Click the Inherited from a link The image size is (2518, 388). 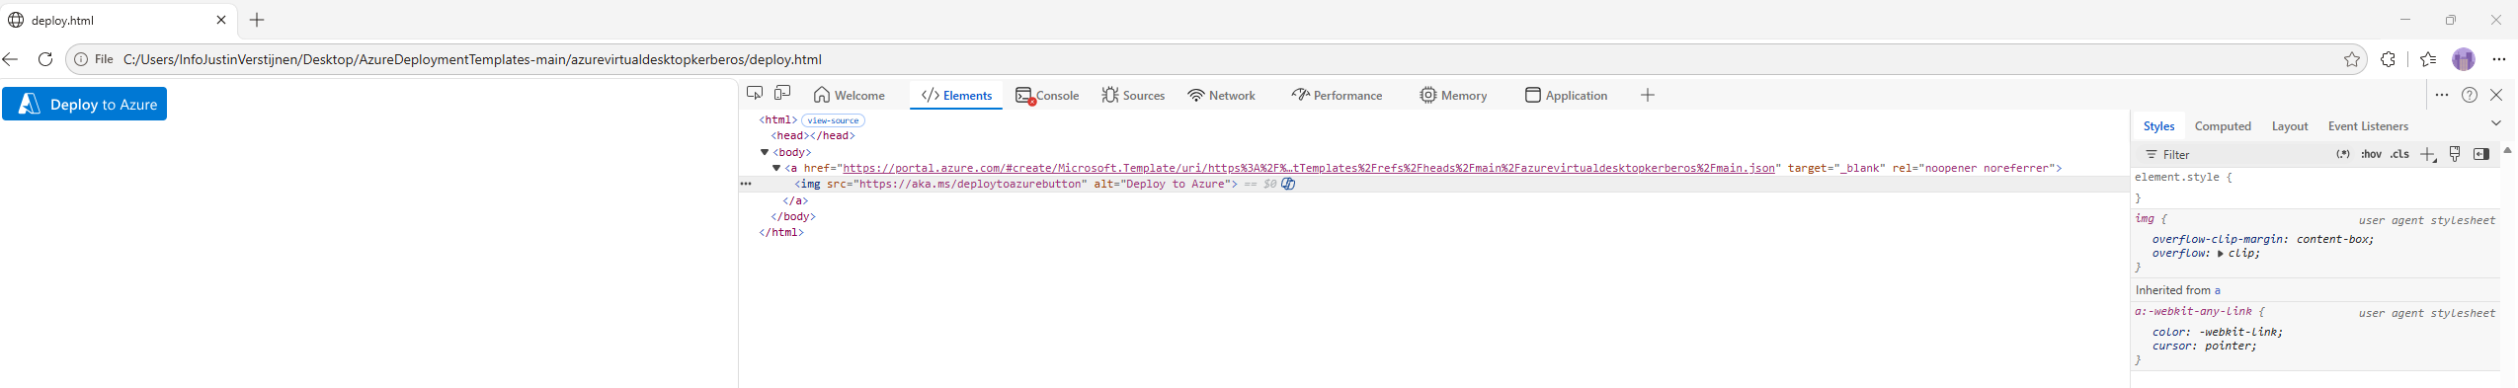point(2217,290)
